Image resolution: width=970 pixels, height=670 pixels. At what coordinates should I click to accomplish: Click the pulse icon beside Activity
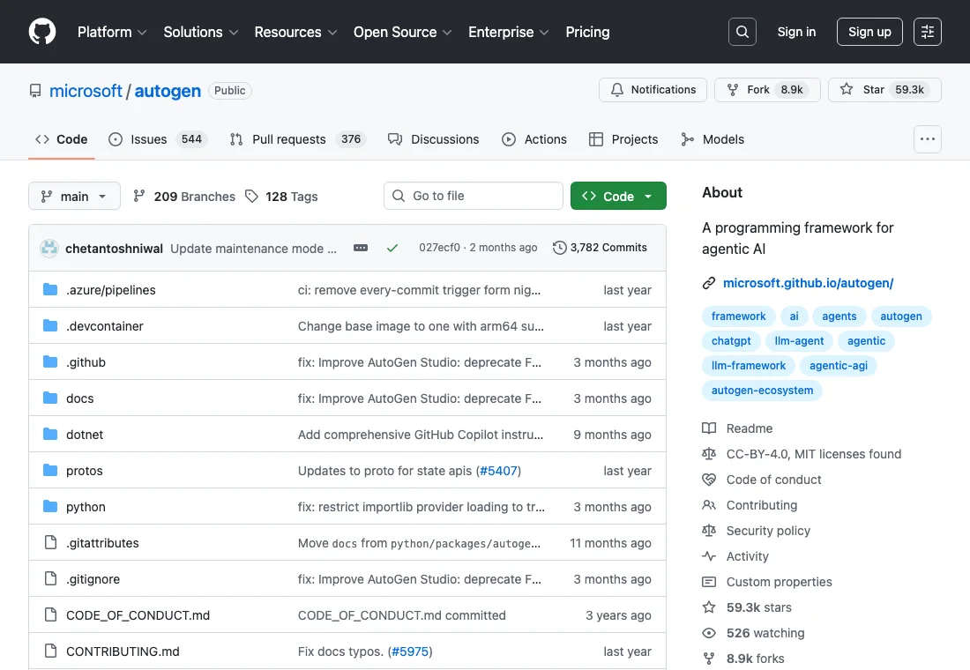pos(709,556)
